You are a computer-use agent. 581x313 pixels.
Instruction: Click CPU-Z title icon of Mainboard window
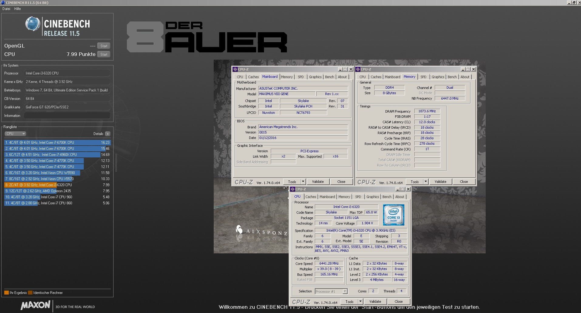[x=235, y=69]
